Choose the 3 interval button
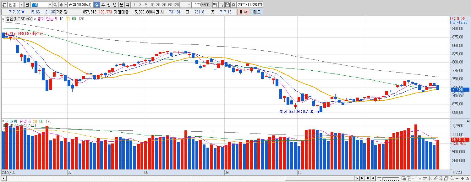 tap(140, 5)
